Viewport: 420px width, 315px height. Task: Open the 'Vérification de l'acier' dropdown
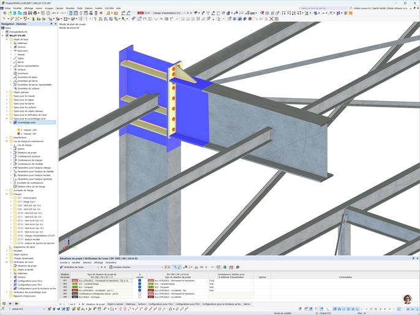[98, 267]
